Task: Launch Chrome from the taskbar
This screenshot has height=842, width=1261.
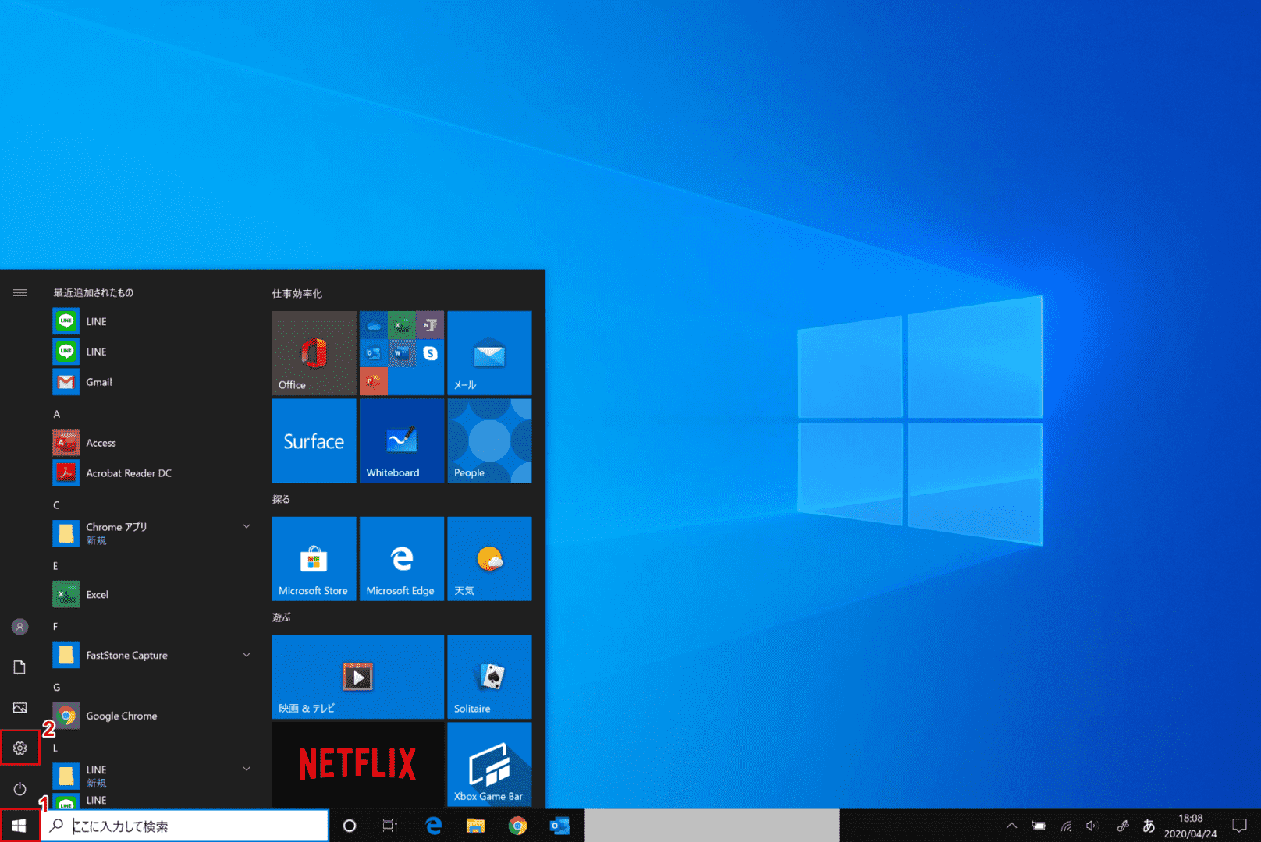Action: coord(517,826)
